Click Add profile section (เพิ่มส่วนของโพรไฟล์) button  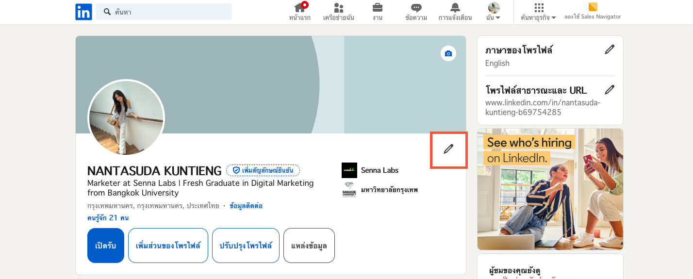(x=168, y=246)
